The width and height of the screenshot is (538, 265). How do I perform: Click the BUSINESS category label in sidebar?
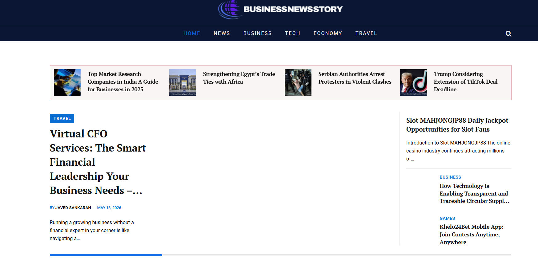tap(450, 177)
